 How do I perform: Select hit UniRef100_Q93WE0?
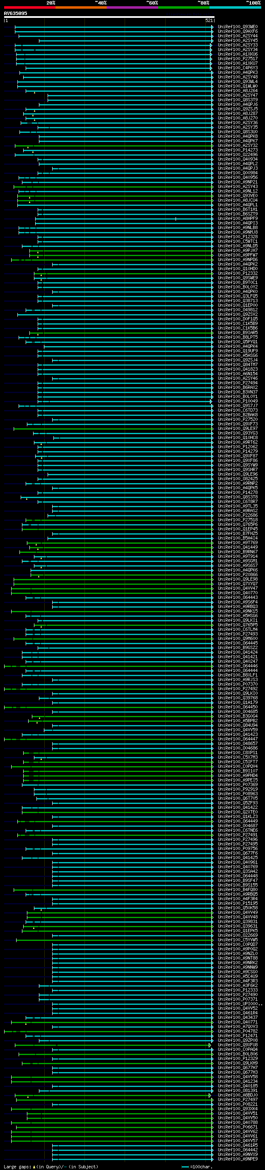pos(238,27)
